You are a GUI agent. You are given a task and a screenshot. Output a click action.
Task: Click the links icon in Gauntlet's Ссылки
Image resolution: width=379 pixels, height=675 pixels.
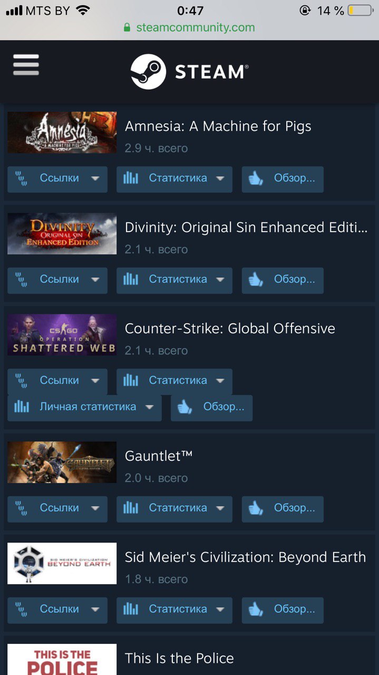point(22,508)
